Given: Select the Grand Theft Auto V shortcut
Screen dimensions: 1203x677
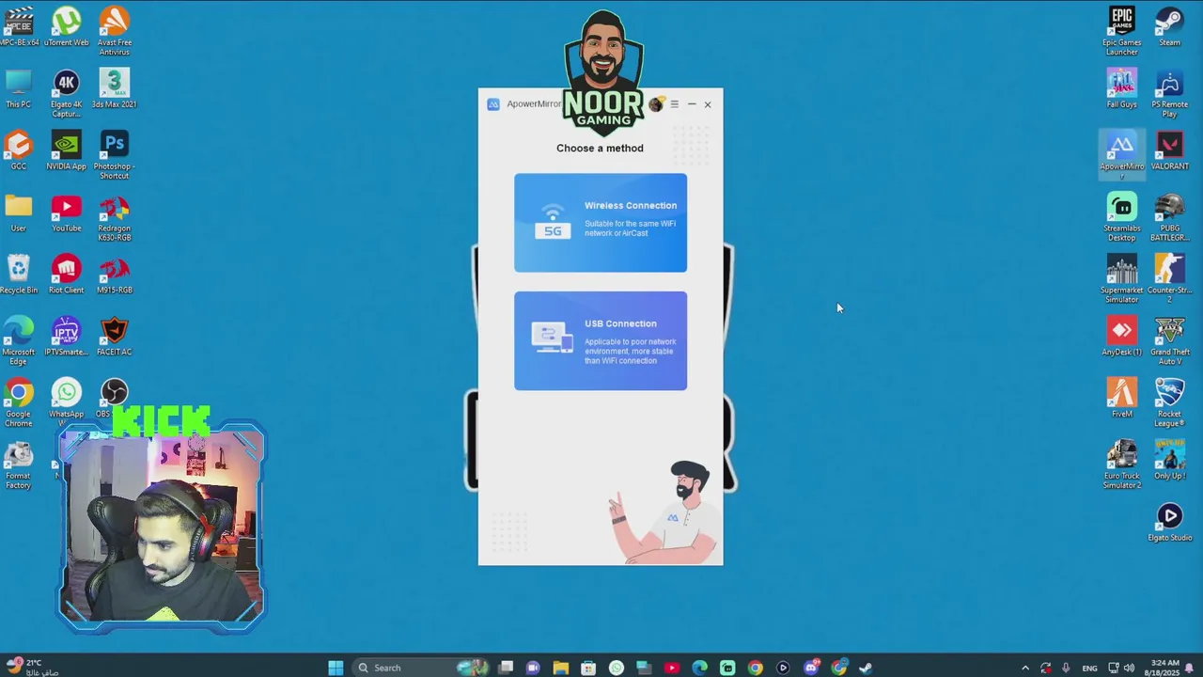Looking at the screenshot, I should point(1169,341).
